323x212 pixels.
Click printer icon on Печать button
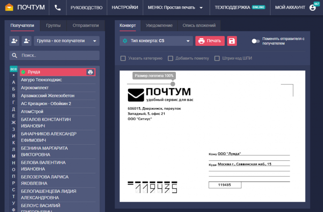(201, 41)
